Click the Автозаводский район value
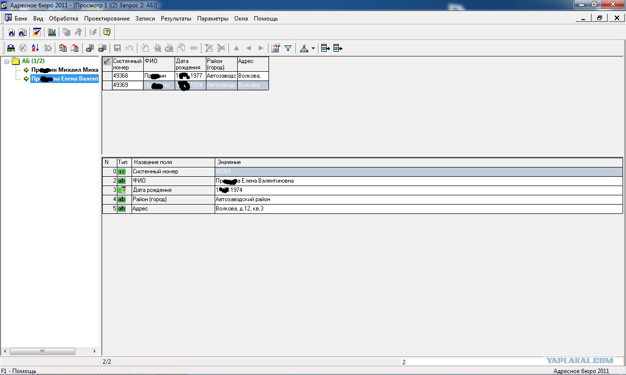 tap(419, 199)
